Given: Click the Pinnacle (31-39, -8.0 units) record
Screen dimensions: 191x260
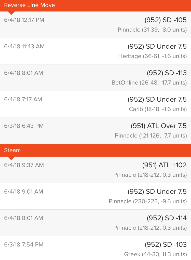Looking at the screenshot, I should pyautogui.click(x=152, y=30).
